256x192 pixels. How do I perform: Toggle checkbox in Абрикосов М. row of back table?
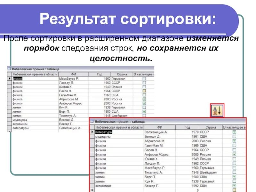[x=144, y=99]
